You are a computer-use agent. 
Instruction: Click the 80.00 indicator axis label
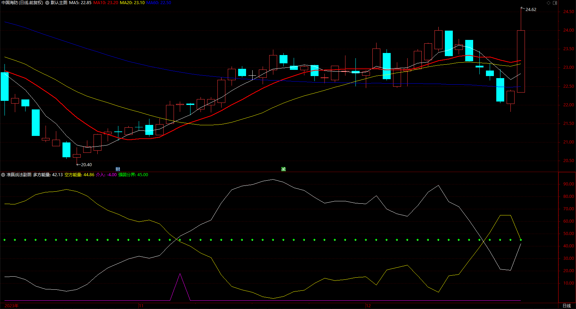pos(569,196)
